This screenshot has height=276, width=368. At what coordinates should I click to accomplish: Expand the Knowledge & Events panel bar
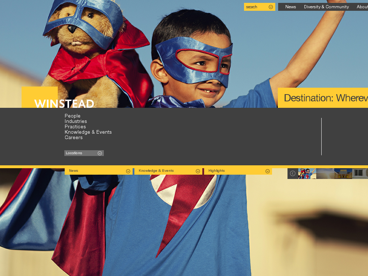165,171
